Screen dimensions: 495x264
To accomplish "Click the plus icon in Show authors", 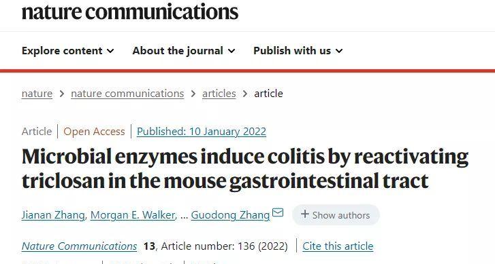I will (304, 214).
